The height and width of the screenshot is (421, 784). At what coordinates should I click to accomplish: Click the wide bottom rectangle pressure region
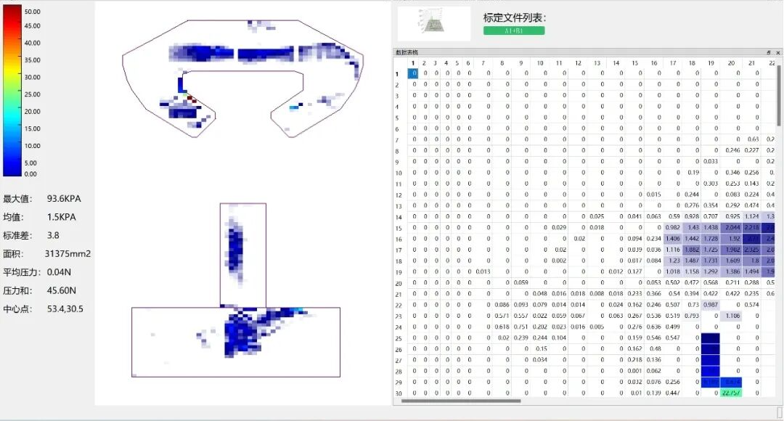(x=236, y=342)
